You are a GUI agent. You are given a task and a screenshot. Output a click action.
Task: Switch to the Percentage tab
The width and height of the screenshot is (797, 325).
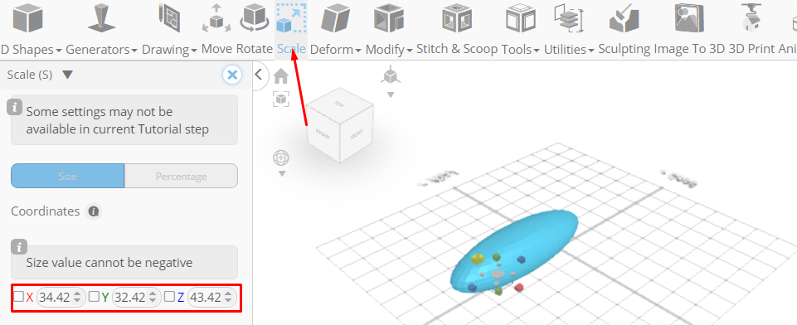(x=181, y=177)
